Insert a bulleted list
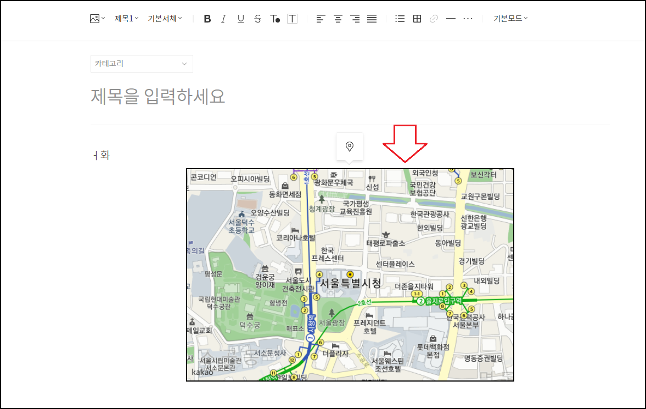 [x=400, y=19]
